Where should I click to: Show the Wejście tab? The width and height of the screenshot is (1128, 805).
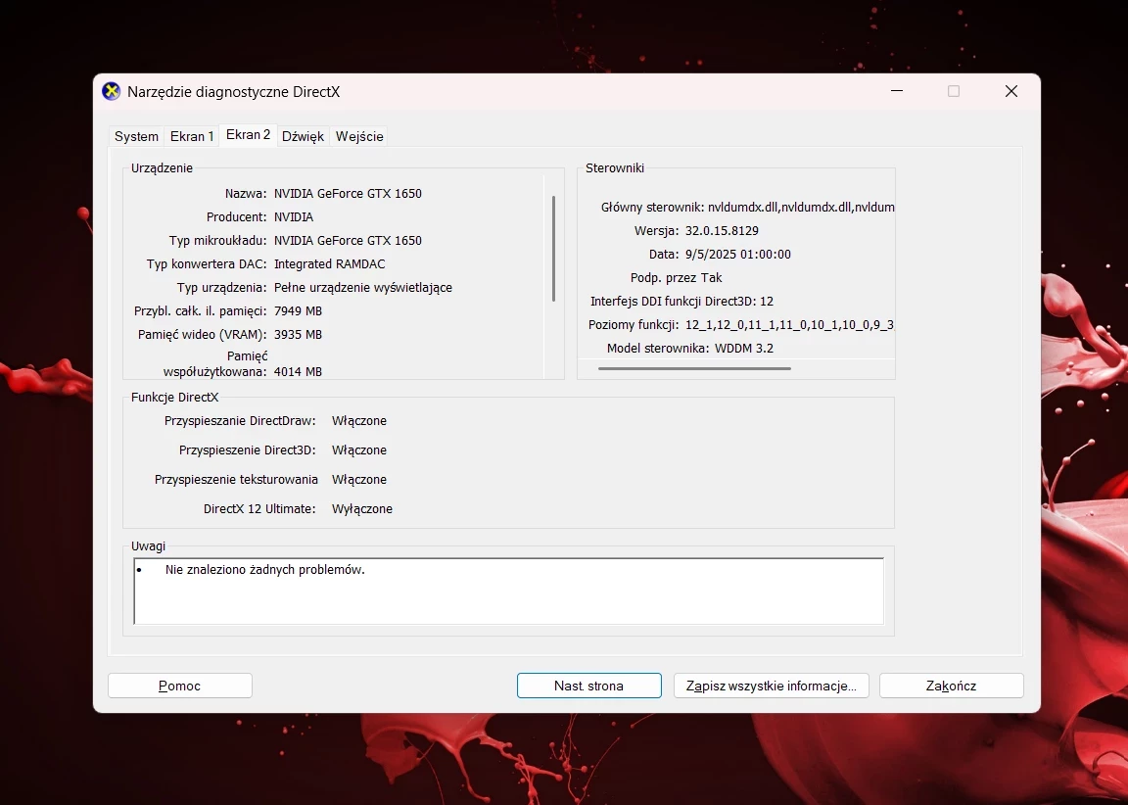pos(359,136)
